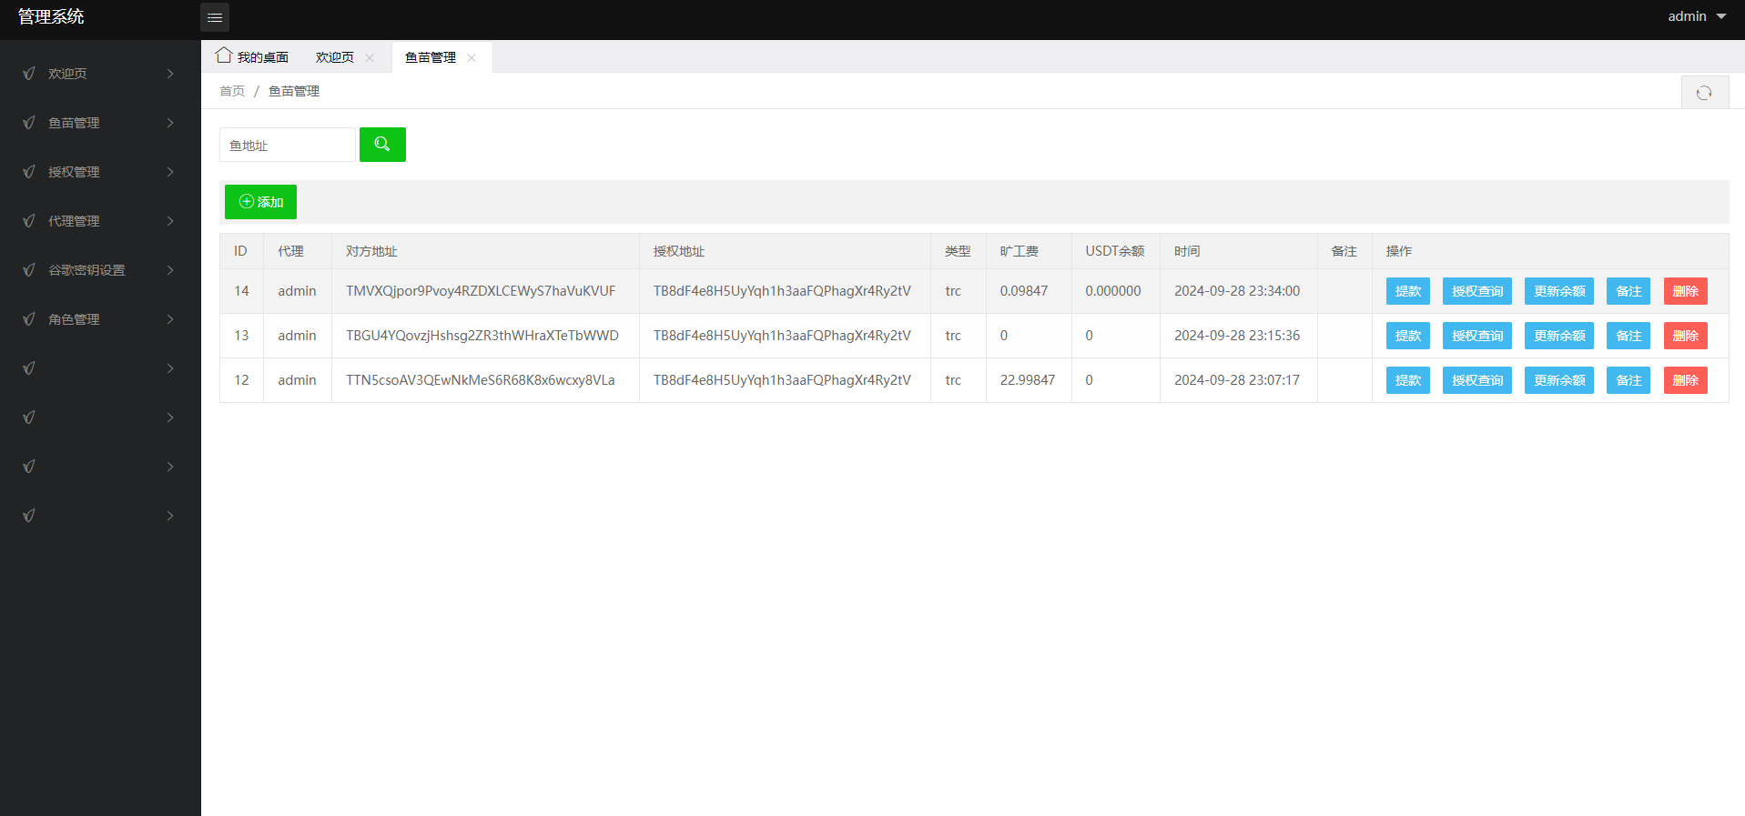Switch to the 我的桌面 tab
The image size is (1745, 816).
pyautogui.click(x=253, y=57)
